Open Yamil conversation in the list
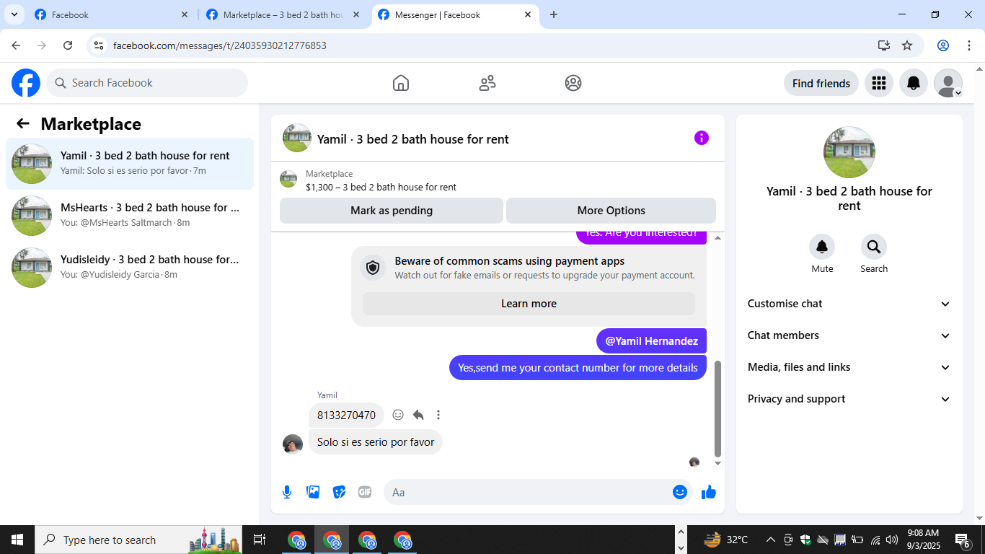985x554 pixels. [130, 164]
